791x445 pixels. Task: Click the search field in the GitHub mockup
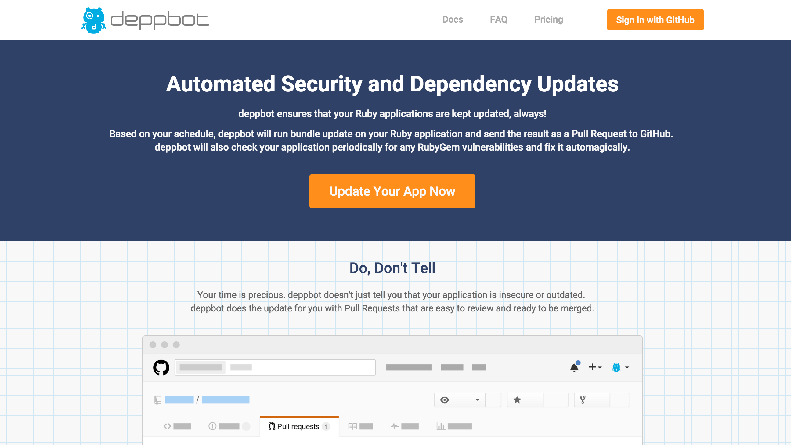pos(275,367)
